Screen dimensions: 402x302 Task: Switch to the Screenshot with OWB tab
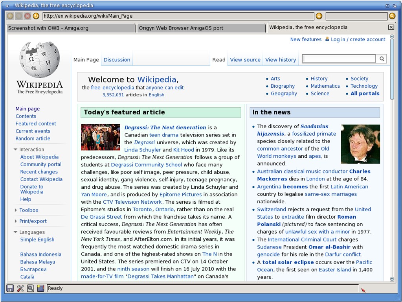(71, 28)
